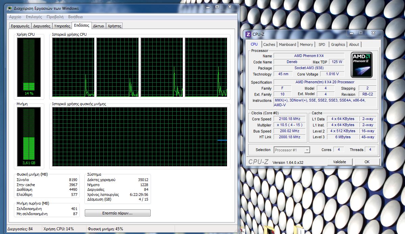Switch to the Υπηρεσίες tab
Screen dimensions: 405x234
tap(62, 26)
